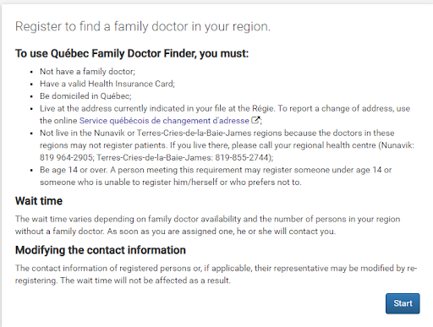Open the Service québécois de changement d'adresse link
Screen dimensions: 433x327
164,121
